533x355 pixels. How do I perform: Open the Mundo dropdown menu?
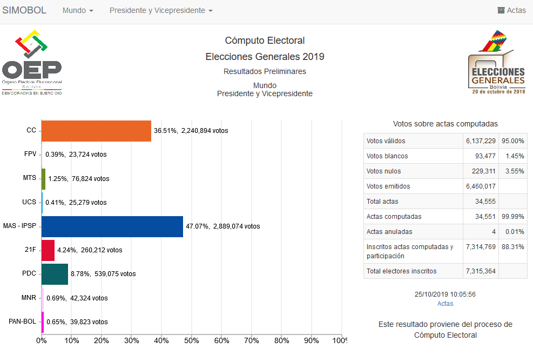(78, 10)
